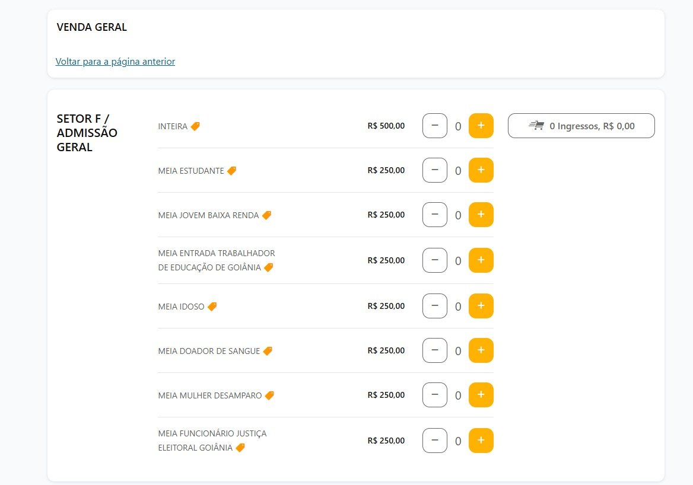Add one MEIA MULHER DESAMPARO ticket

click(x=481, y=395)
